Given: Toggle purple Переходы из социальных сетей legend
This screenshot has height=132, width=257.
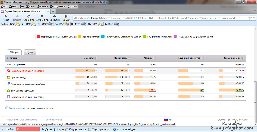Looking at the screenshot, I should click(x=193, y=37).
